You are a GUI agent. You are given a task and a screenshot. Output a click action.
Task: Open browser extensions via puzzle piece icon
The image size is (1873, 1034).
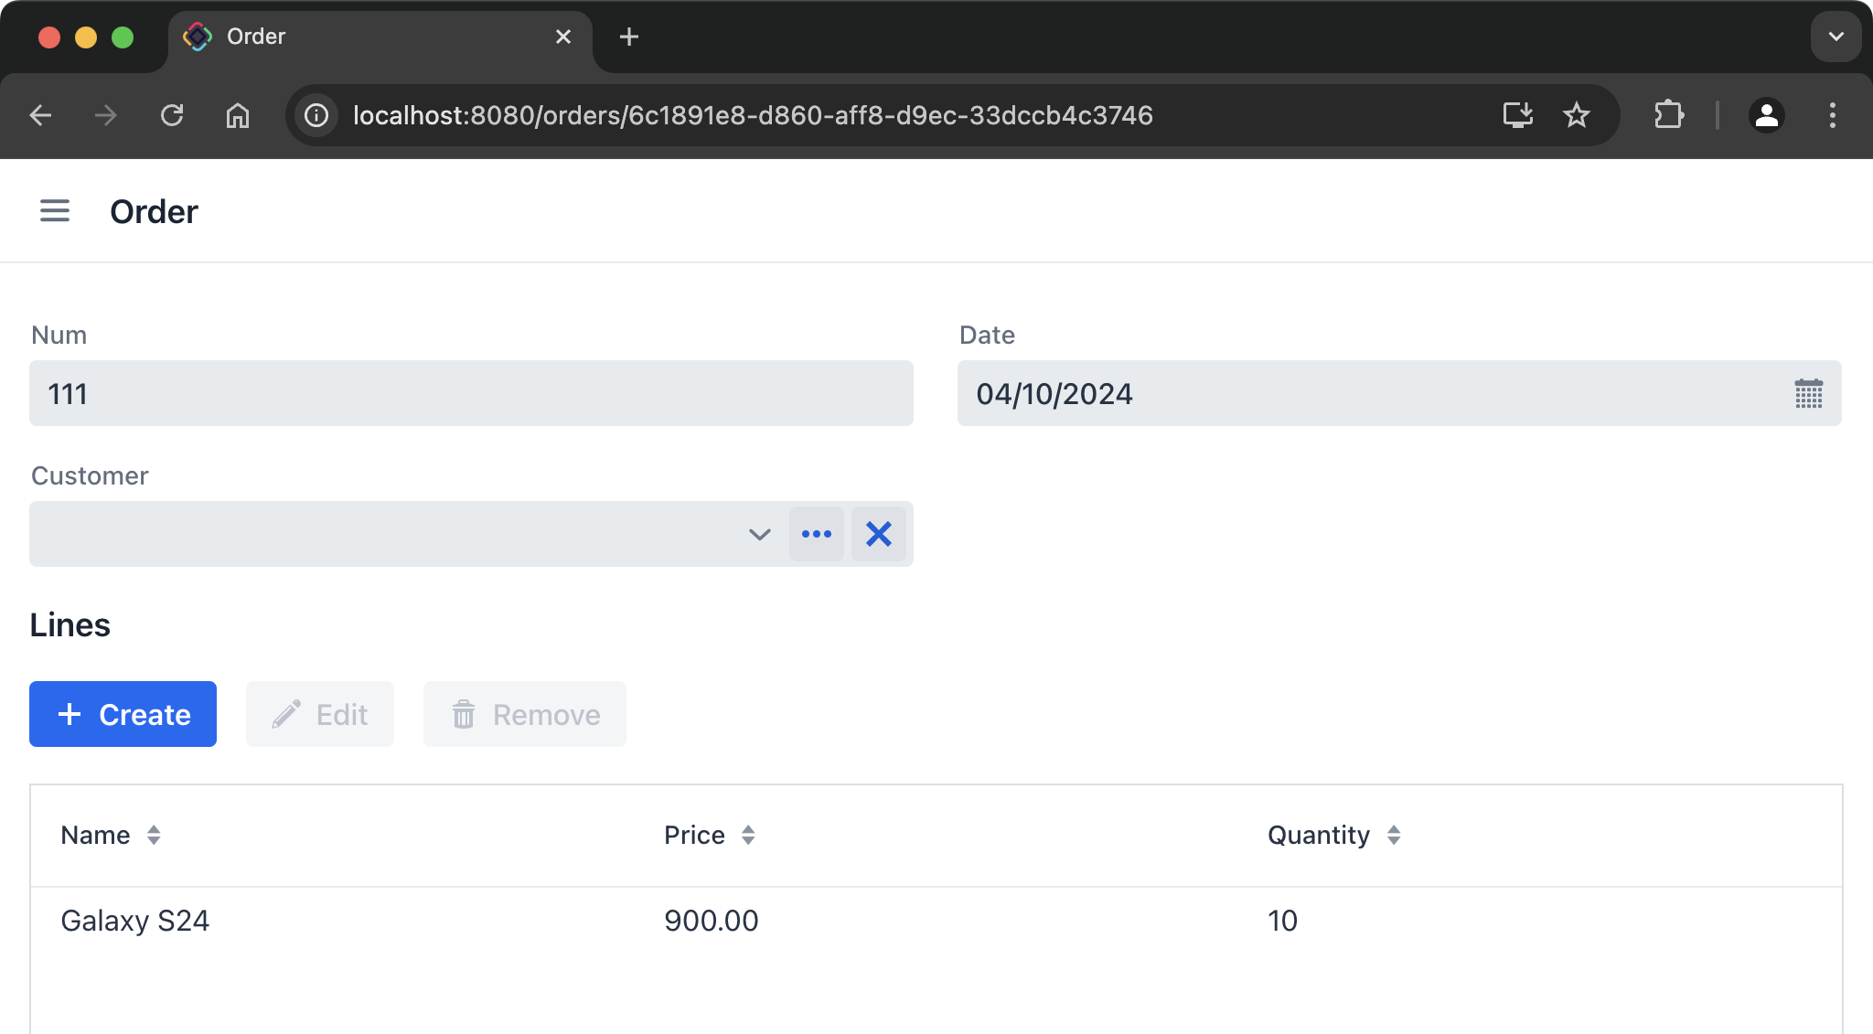(1669, 115)
